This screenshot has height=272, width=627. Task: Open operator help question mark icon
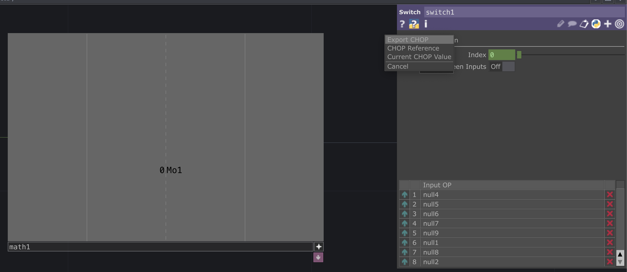pyautogui.click(x=402, y=24)
